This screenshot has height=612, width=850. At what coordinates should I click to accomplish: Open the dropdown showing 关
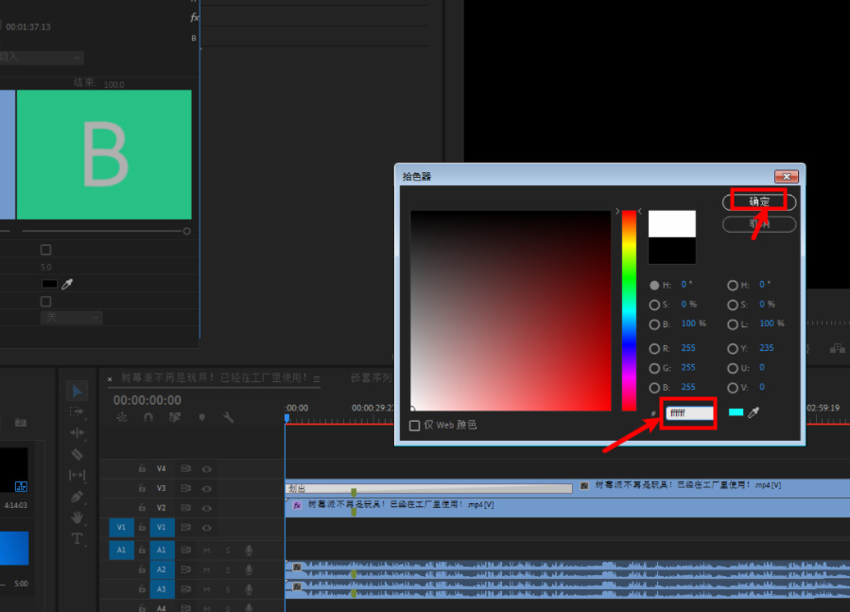tap(71, 318)
